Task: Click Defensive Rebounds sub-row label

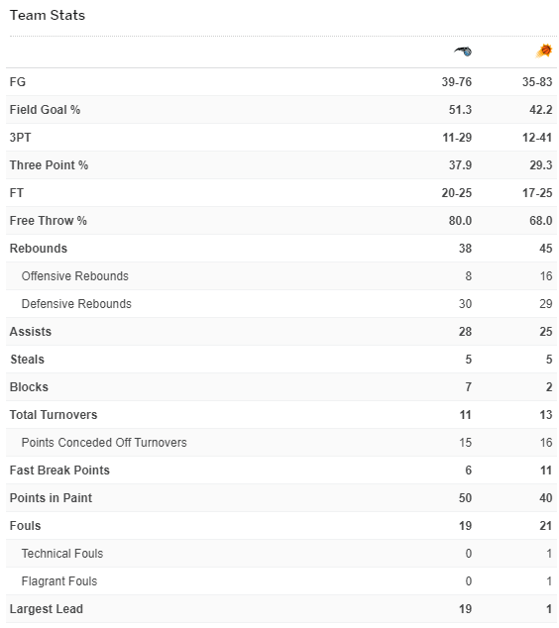Action: (76, 303)
